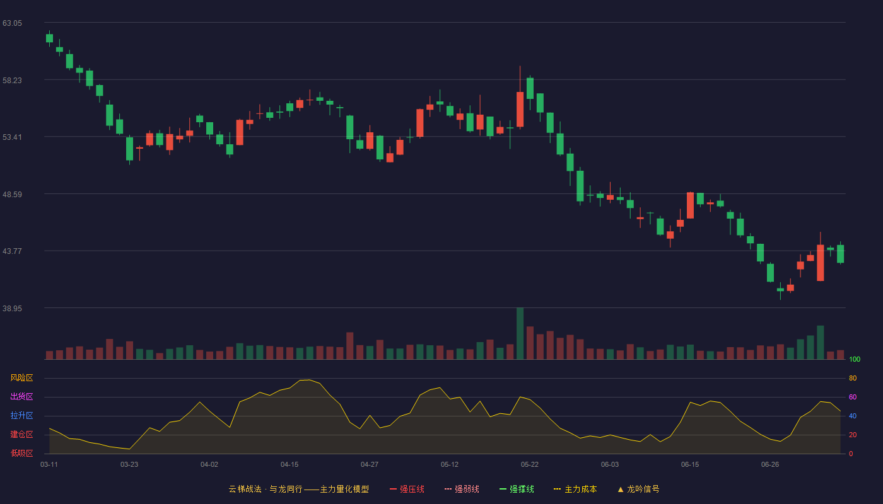
Task: Click the 63.05 price axis label
Action: tap(12, 23)
